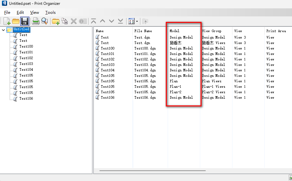Click the 施香杰 model cell
This screenshot has width=292, height=181.
tap(175, 43)
